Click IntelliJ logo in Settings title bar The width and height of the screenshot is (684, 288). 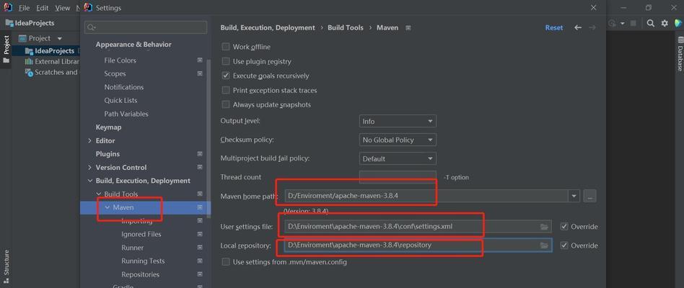coord(88,7)
